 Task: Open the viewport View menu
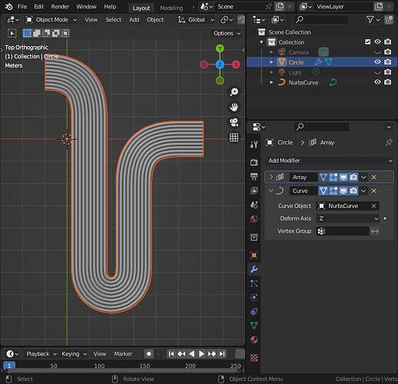(91, 20)
